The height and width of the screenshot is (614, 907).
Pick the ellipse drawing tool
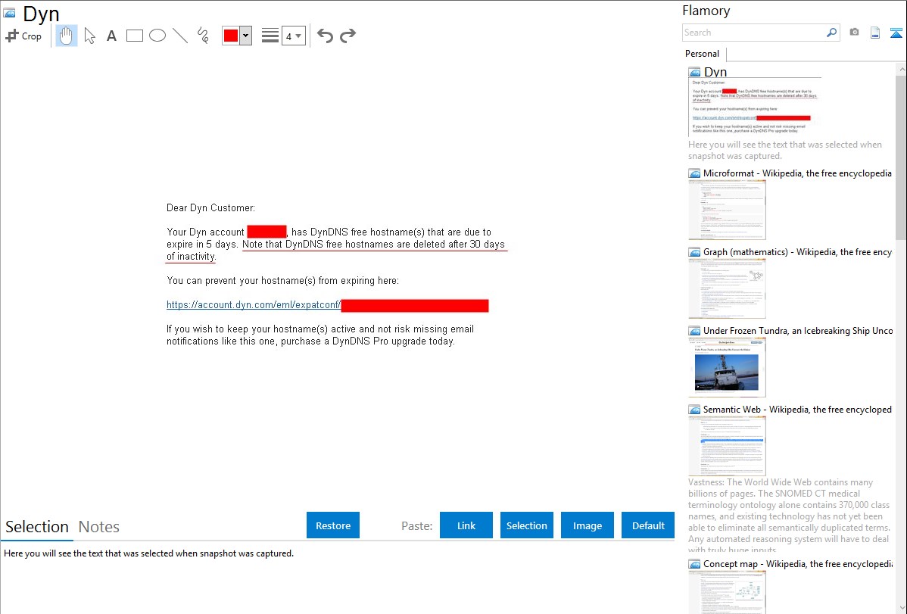pos(157,36)
